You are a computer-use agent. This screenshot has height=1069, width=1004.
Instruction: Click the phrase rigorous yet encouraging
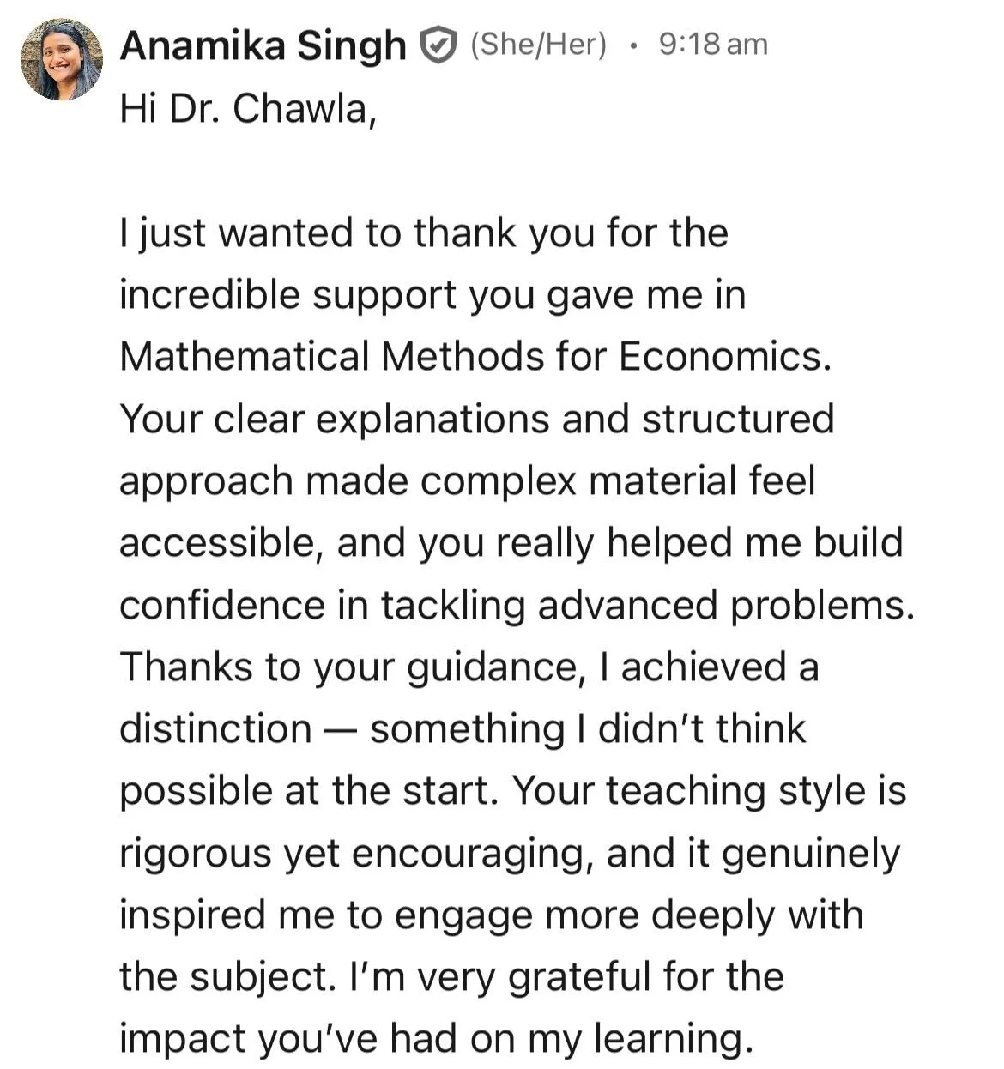(x=356, y=854)
